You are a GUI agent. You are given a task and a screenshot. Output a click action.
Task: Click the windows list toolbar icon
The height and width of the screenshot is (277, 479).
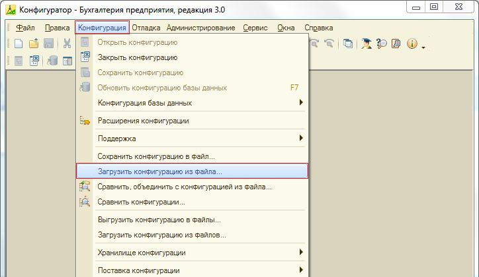pyautogui.click(x=347, y=44)
